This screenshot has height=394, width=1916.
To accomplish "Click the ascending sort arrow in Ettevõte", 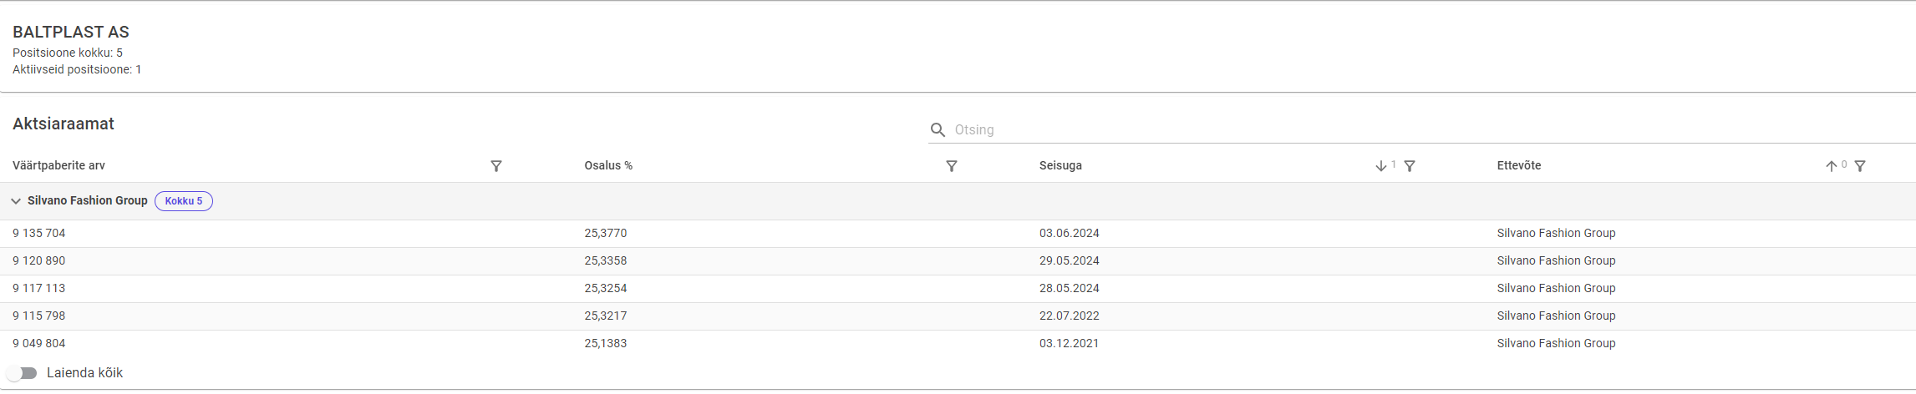I will pos(1831,166).
